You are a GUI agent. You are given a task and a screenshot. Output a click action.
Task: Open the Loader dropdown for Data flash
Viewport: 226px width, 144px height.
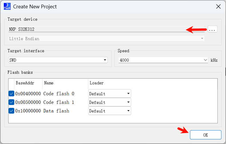coord(109,111)
